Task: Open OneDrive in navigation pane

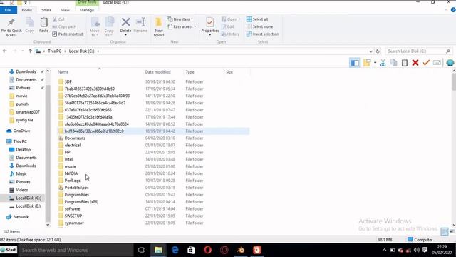Action: tap(21, 131)
